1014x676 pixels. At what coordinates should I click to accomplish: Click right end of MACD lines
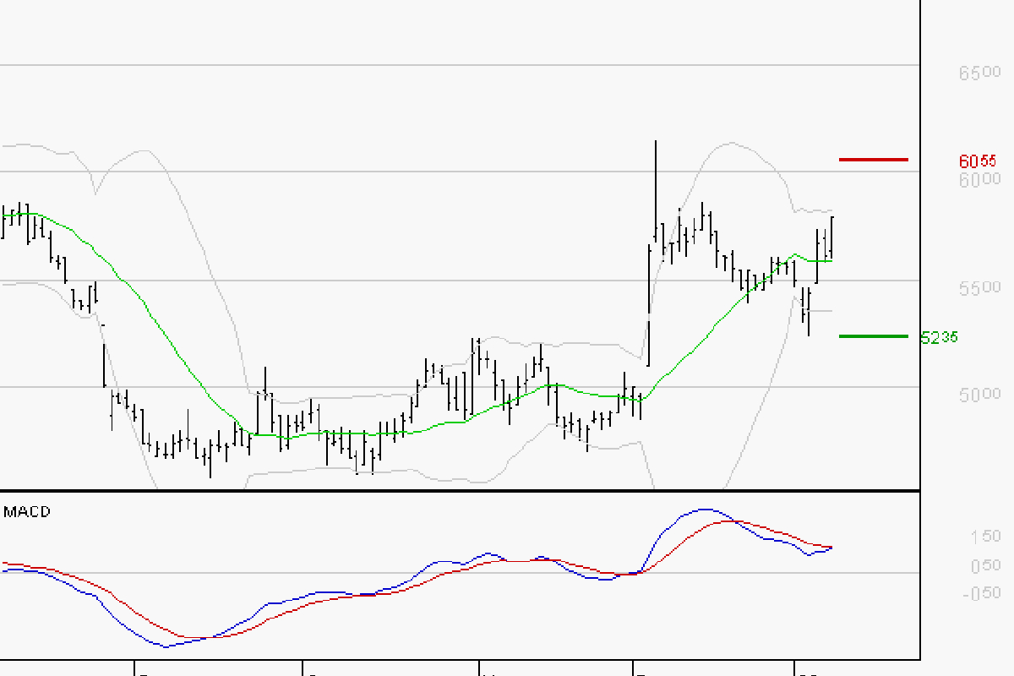point(832,548)
